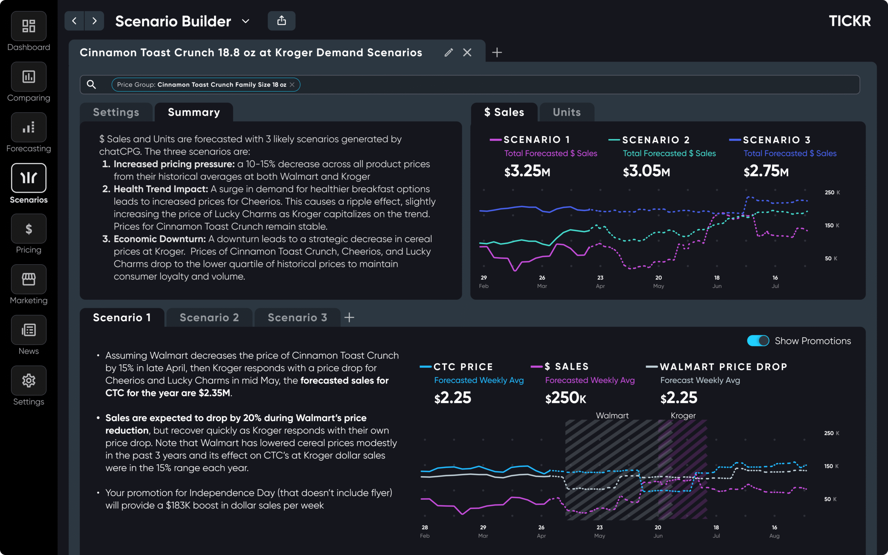Viewport: 888px width, 555px height.
Task: Click the Economic Downturn heading
Action: point(160,239)
